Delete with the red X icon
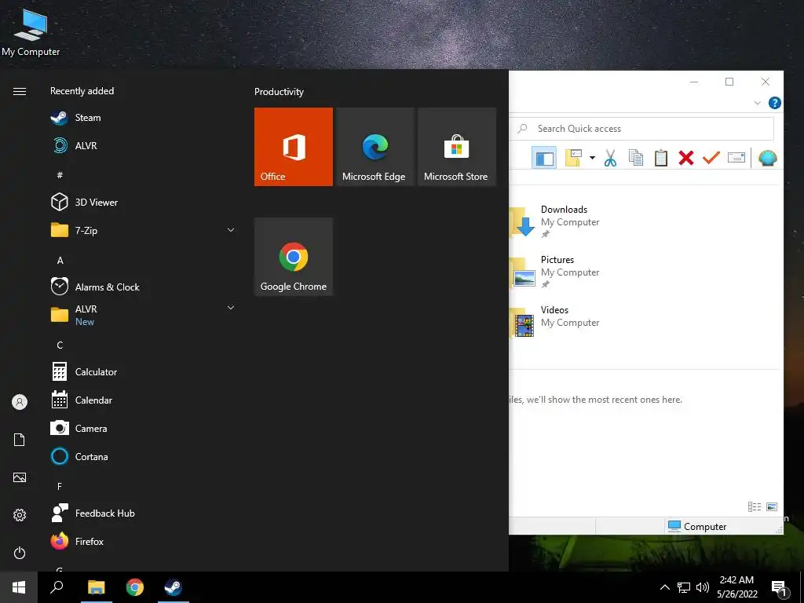Viewport: 804px width, 603px height. point(686,158)
